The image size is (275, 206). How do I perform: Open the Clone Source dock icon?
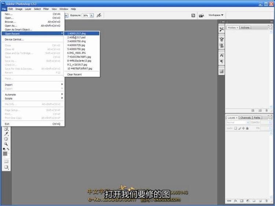tap(221, 46)
